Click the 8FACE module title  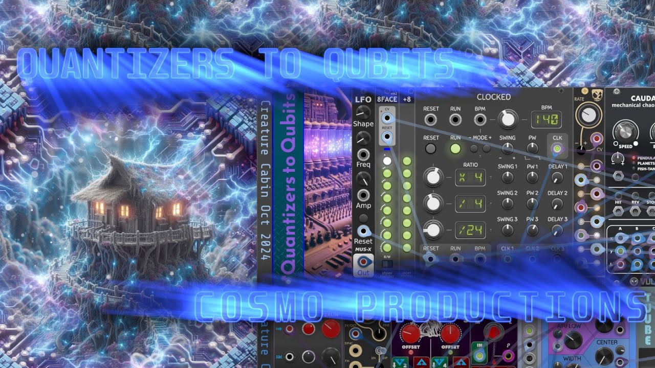387,100
